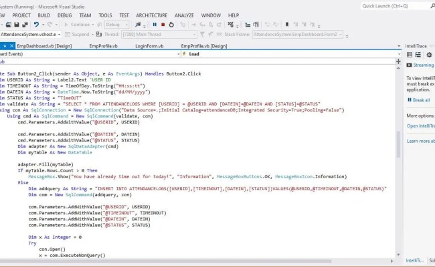Click the editor horizontal scrollbar thumb
The width and height of the screenshot is (435, 267).
(x=165, y=261)
